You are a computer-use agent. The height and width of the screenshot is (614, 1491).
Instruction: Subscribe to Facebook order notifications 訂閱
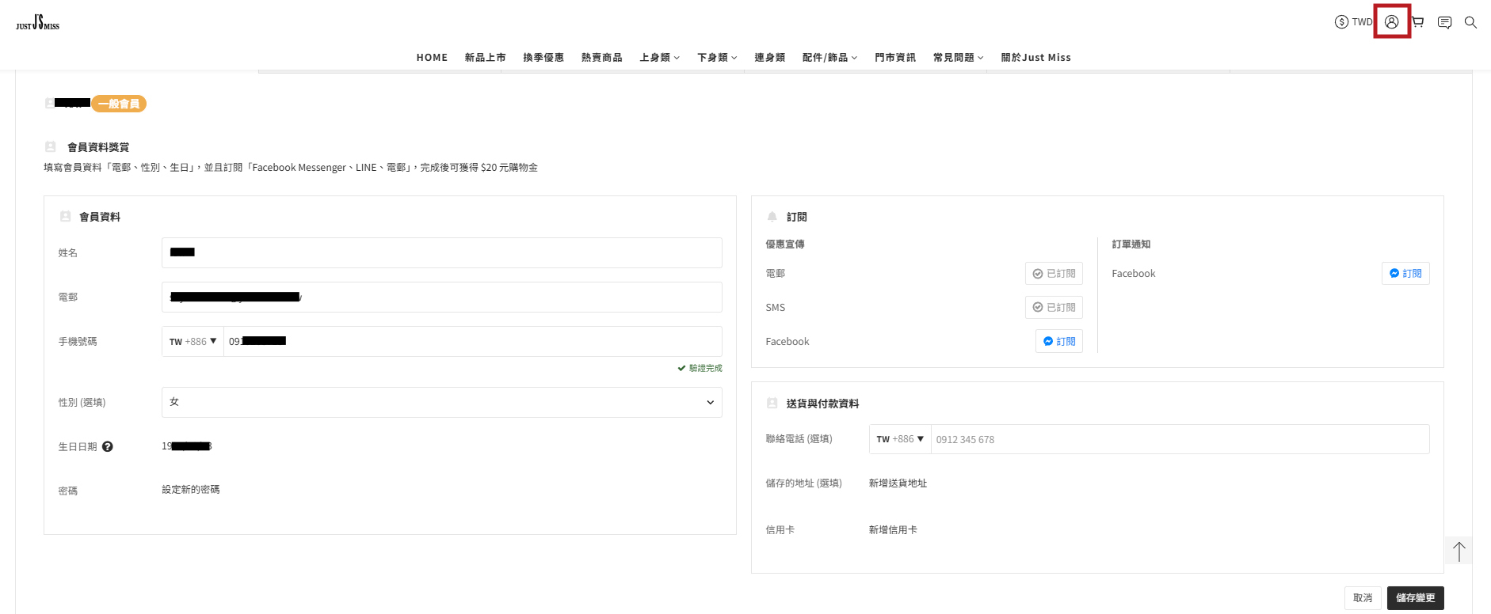coord(1405,274)
